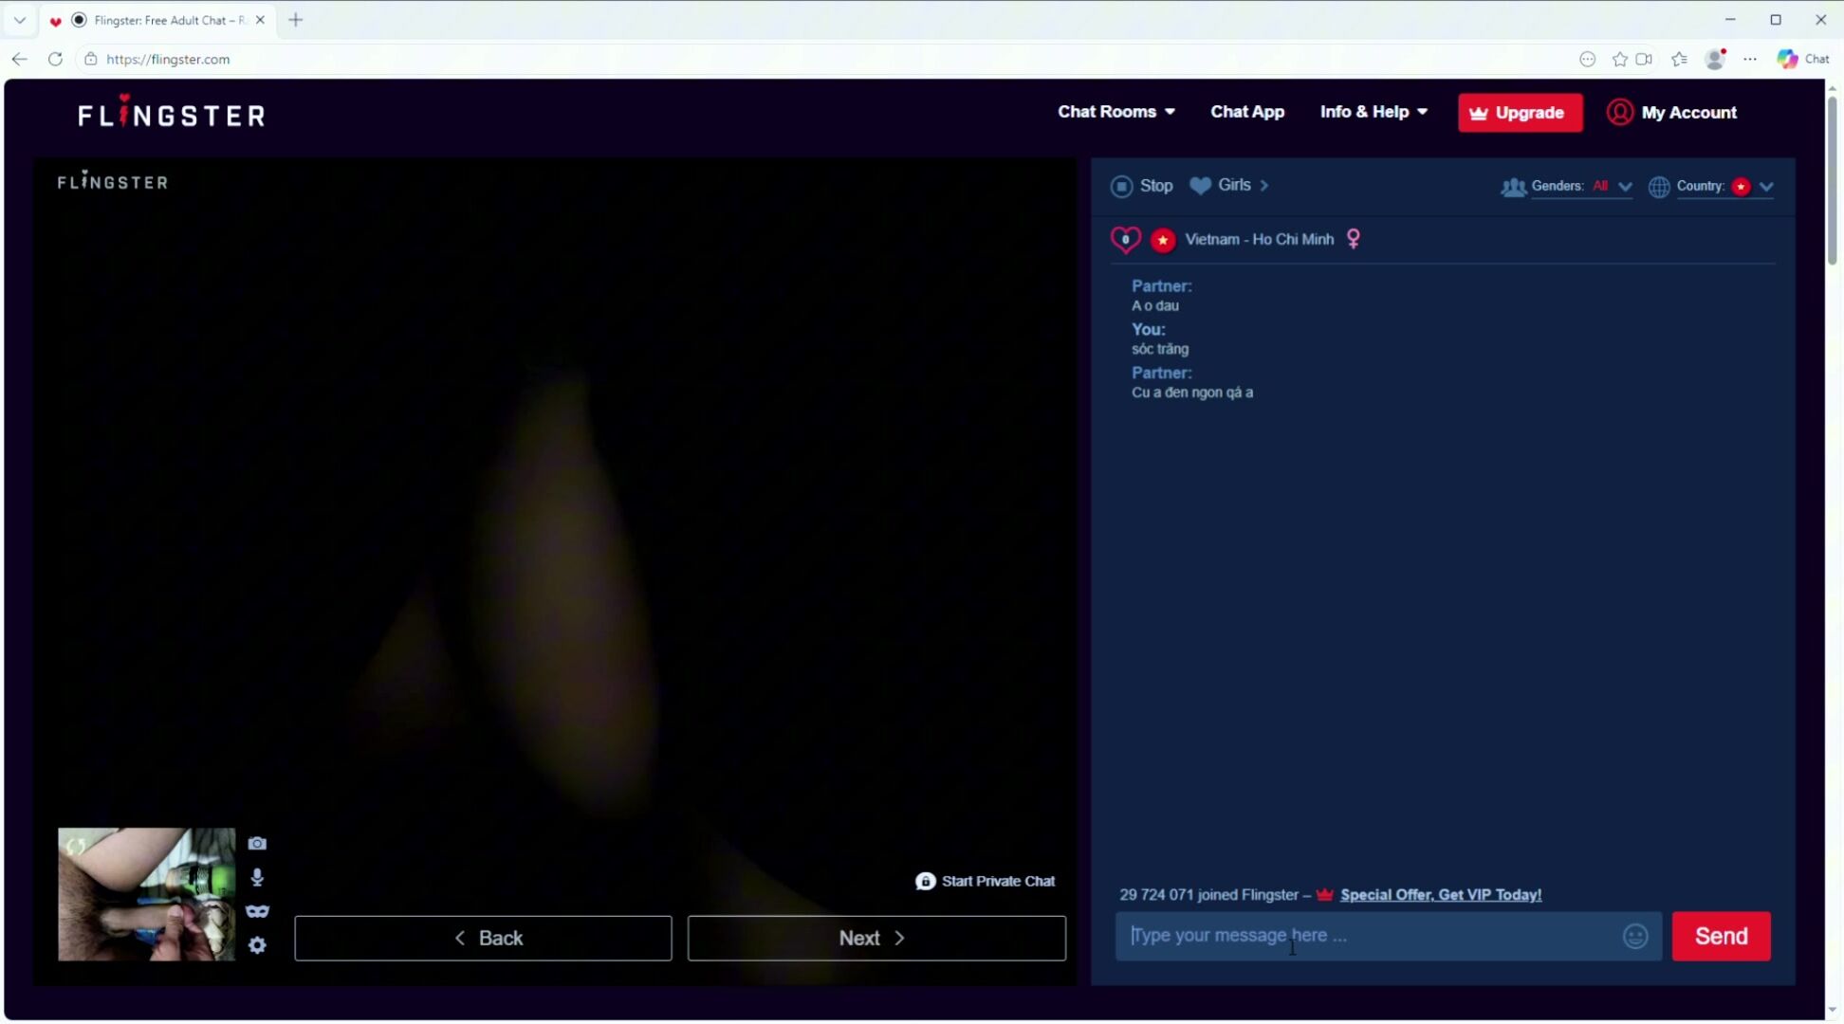
Task: Toggle the webcam camera icon
Action: [257, 843]
